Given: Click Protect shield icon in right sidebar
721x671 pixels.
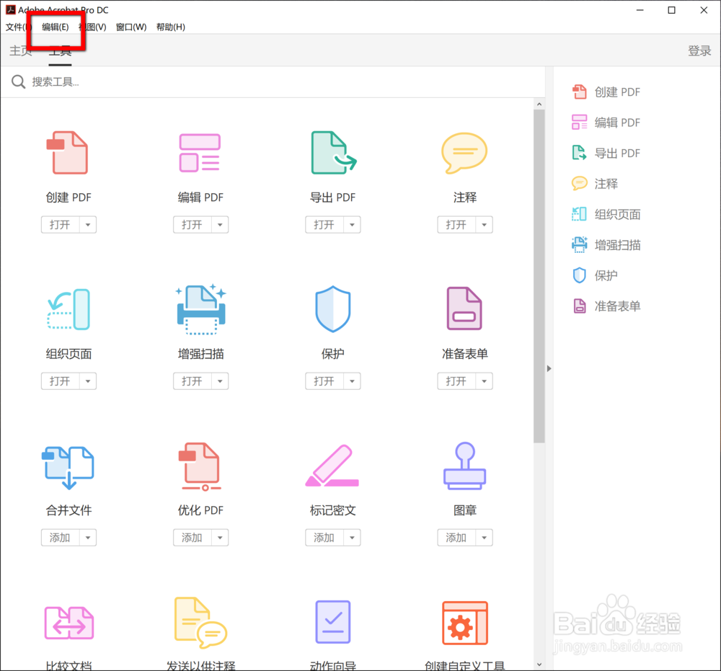Looking at the screenshot, I should coord(580,275).
